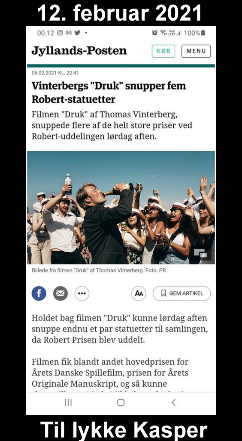Share the article via email icon

pos(60,293)
